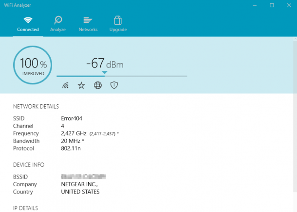Click the Company name NETGEAR INC.
The width and height of the screenshot is (297, 212).
(79, 184)
